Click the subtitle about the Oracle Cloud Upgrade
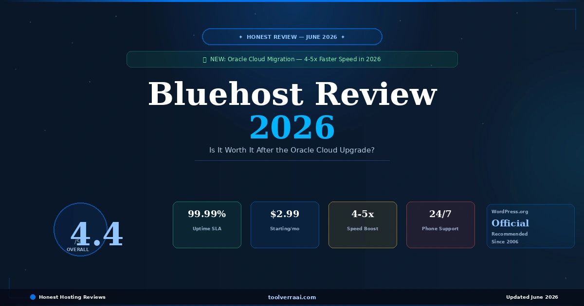This screenshot has height=306, width=584. pos(292,150)
